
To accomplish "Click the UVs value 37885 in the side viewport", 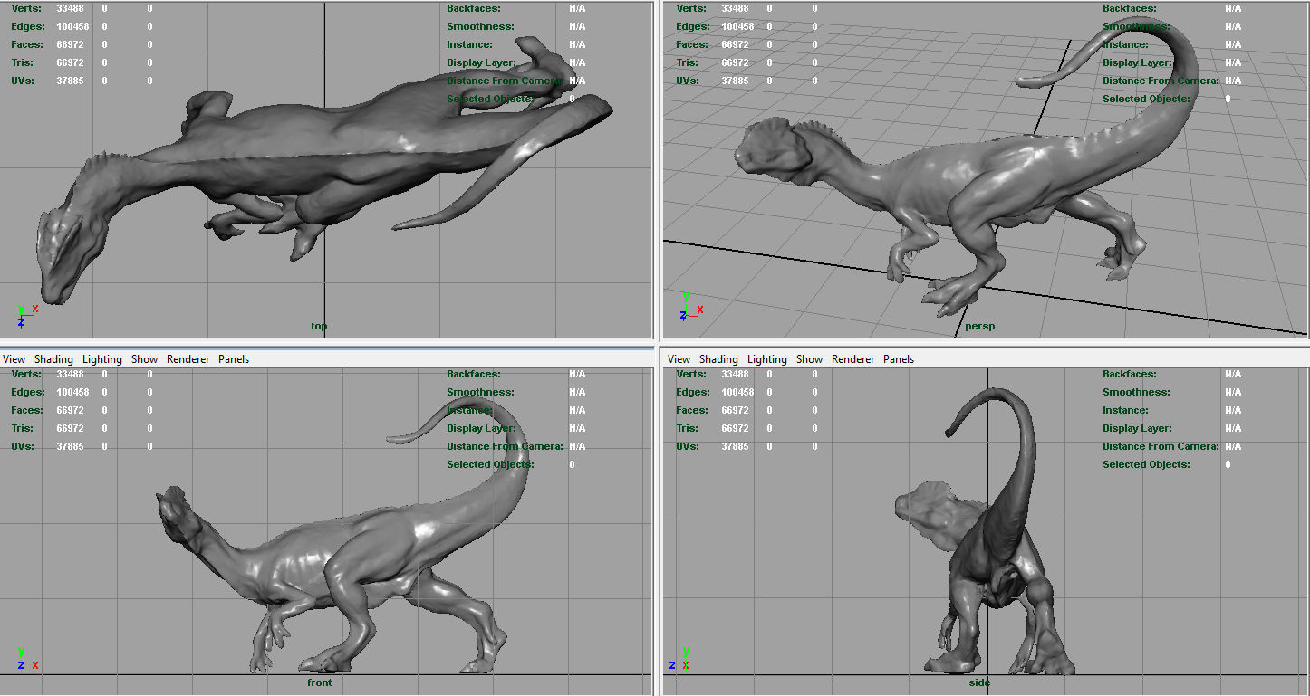I will tap(735, 446).
